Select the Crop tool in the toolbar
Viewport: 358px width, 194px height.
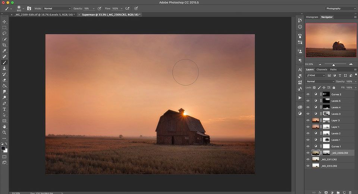4,45
